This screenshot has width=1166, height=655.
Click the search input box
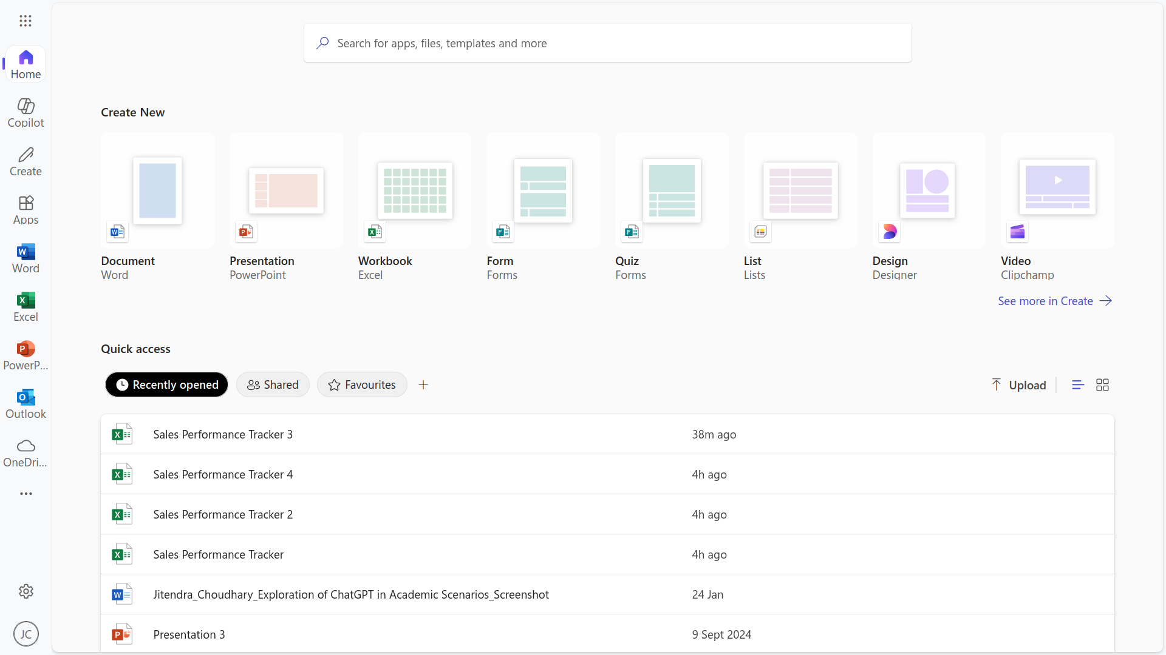point(607,43)
